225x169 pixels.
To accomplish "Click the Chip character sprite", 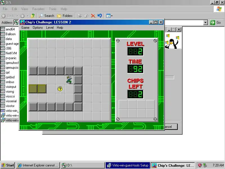I will tap(69, 80).
